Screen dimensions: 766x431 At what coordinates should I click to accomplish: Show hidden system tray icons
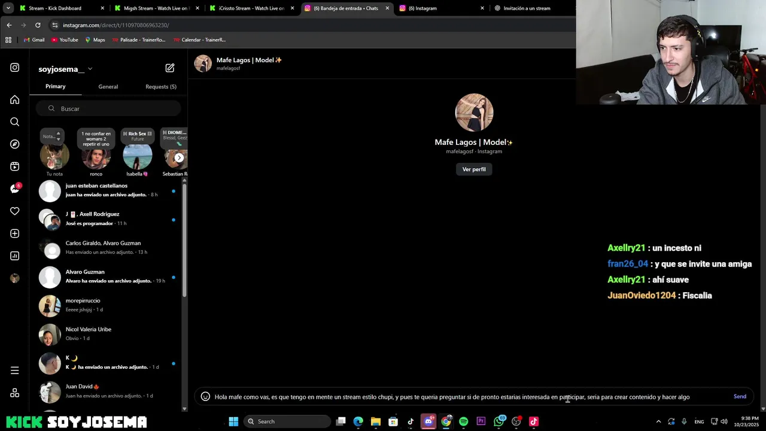658,421
